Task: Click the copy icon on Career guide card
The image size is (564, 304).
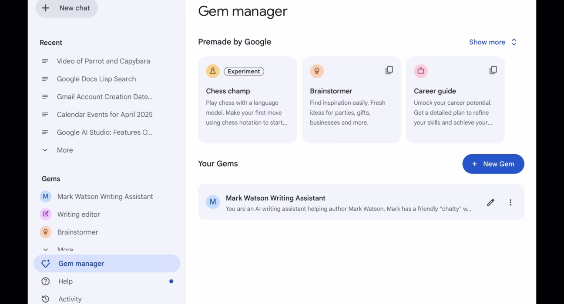Action: 493,70
